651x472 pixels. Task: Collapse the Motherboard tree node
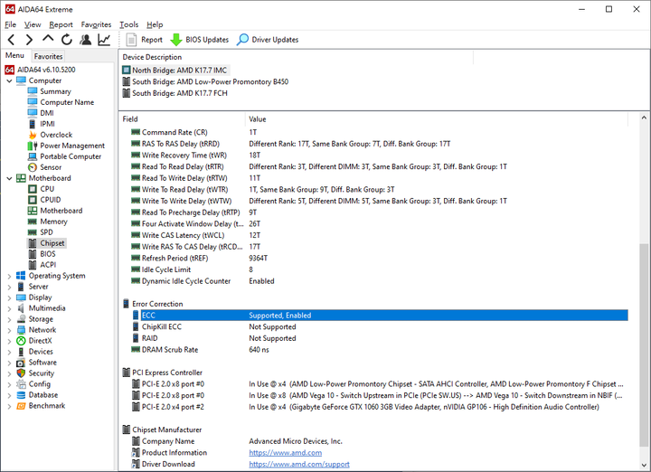coord(9,178)
